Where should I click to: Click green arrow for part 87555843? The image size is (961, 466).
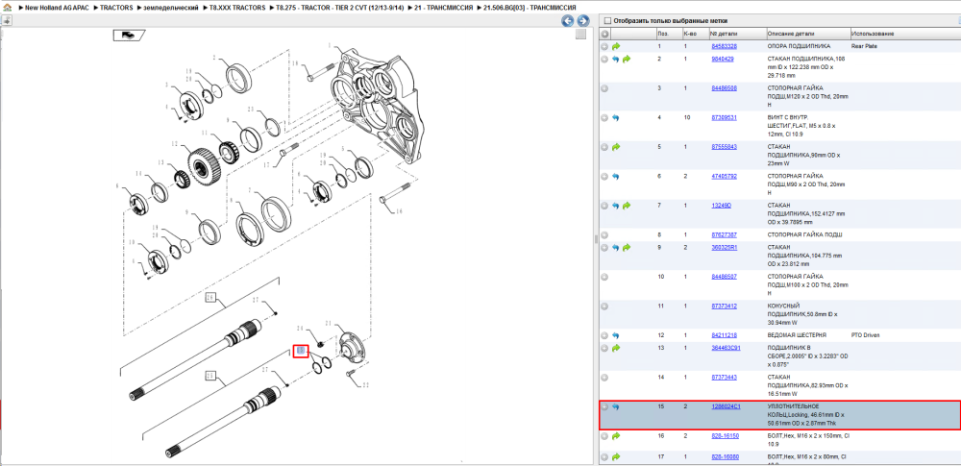(616, 147)
